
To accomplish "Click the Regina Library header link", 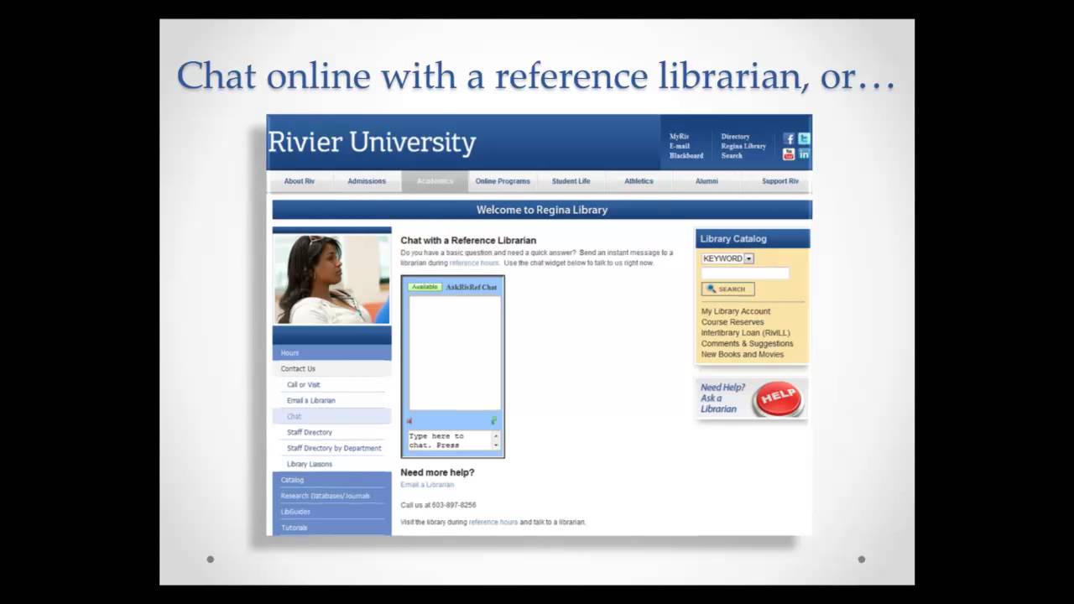I will pos(743,146).
